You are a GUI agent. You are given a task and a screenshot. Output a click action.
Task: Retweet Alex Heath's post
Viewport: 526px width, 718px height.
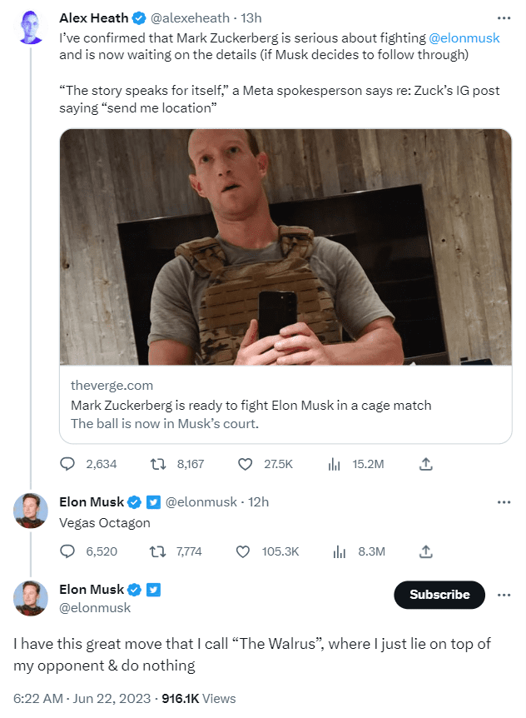point(157,464)
